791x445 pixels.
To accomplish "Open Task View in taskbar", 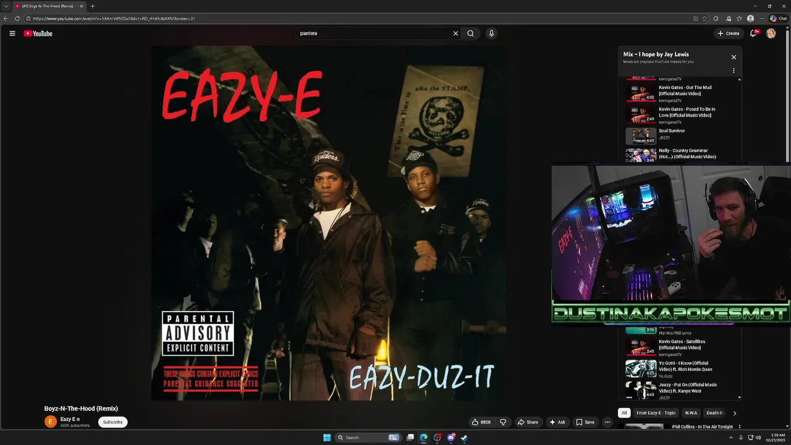I will point(410,438).
